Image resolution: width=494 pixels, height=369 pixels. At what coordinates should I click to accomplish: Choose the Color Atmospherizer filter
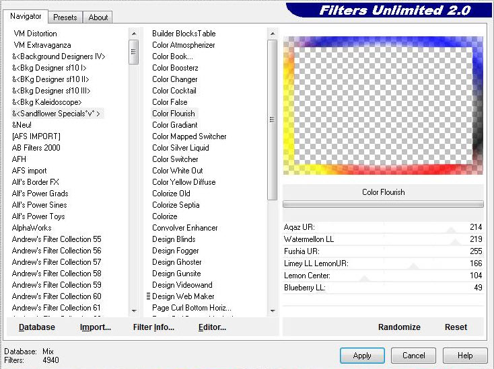click(183, 45)
